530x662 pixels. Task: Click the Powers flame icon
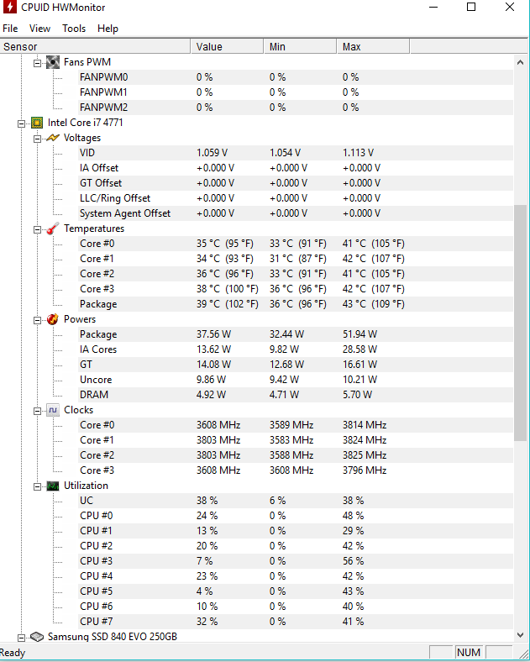tap(53, 319)
